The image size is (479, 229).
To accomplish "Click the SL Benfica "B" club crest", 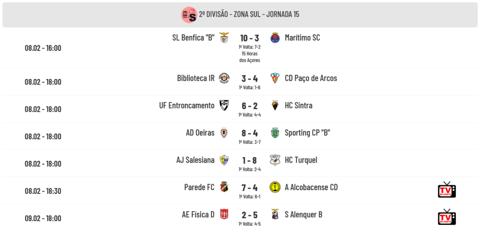I will click(x=224, y=37).
